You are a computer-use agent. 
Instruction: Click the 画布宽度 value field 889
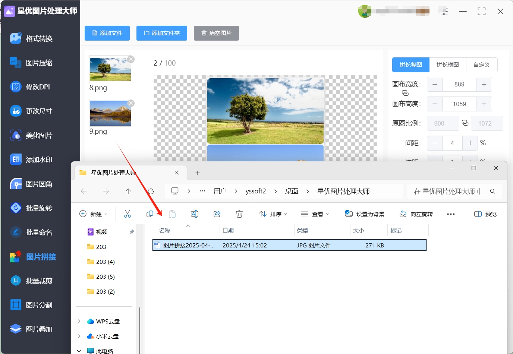point(459,84)
